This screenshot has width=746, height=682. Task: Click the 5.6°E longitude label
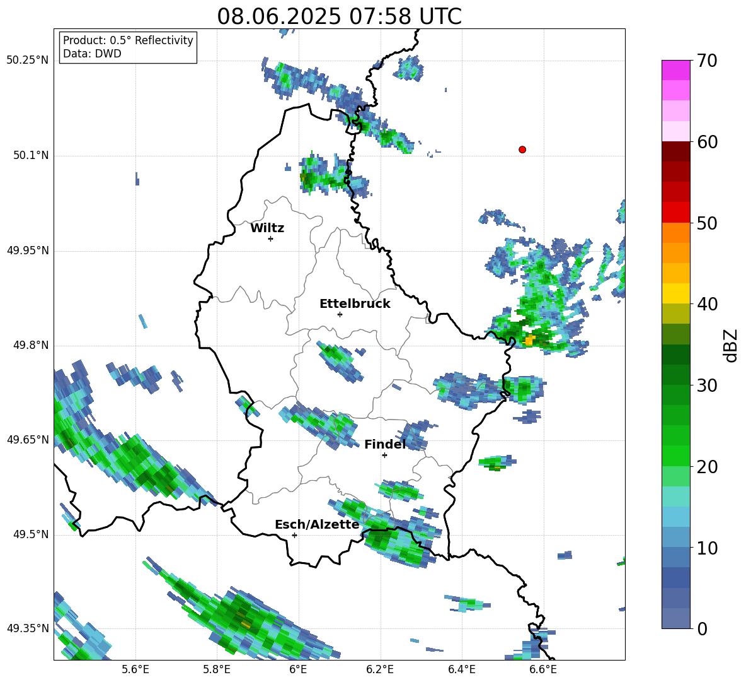(x=135, y=669)
